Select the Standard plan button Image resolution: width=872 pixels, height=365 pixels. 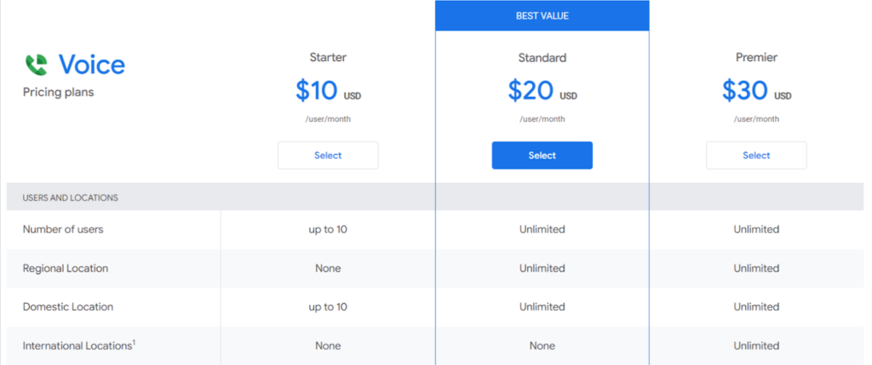click(x=542, y=156)
